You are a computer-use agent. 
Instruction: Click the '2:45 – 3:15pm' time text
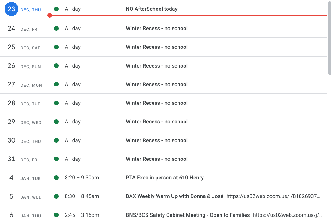coord(82,215)
